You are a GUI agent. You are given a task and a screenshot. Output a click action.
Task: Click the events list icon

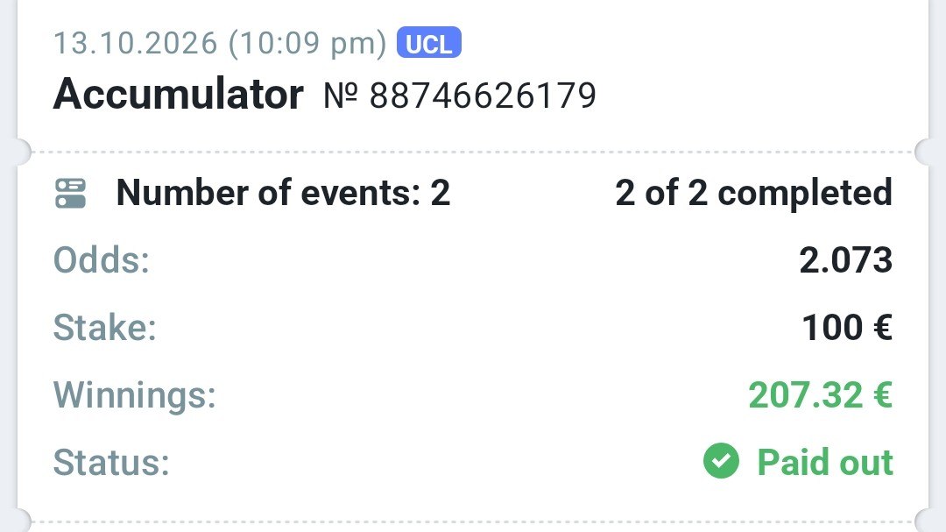click(x=71, y=193)
